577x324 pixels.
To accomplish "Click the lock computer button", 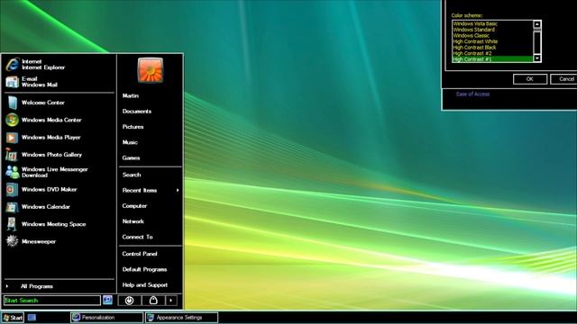I will point(153,301).
